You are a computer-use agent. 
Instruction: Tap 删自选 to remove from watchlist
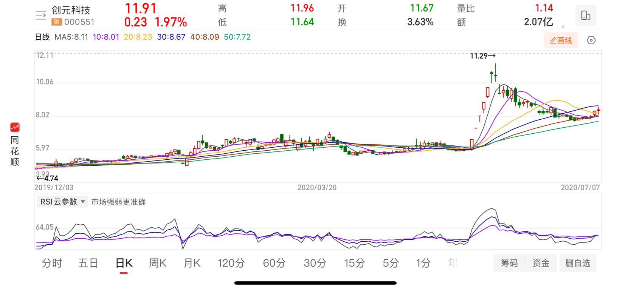[578, 263]
